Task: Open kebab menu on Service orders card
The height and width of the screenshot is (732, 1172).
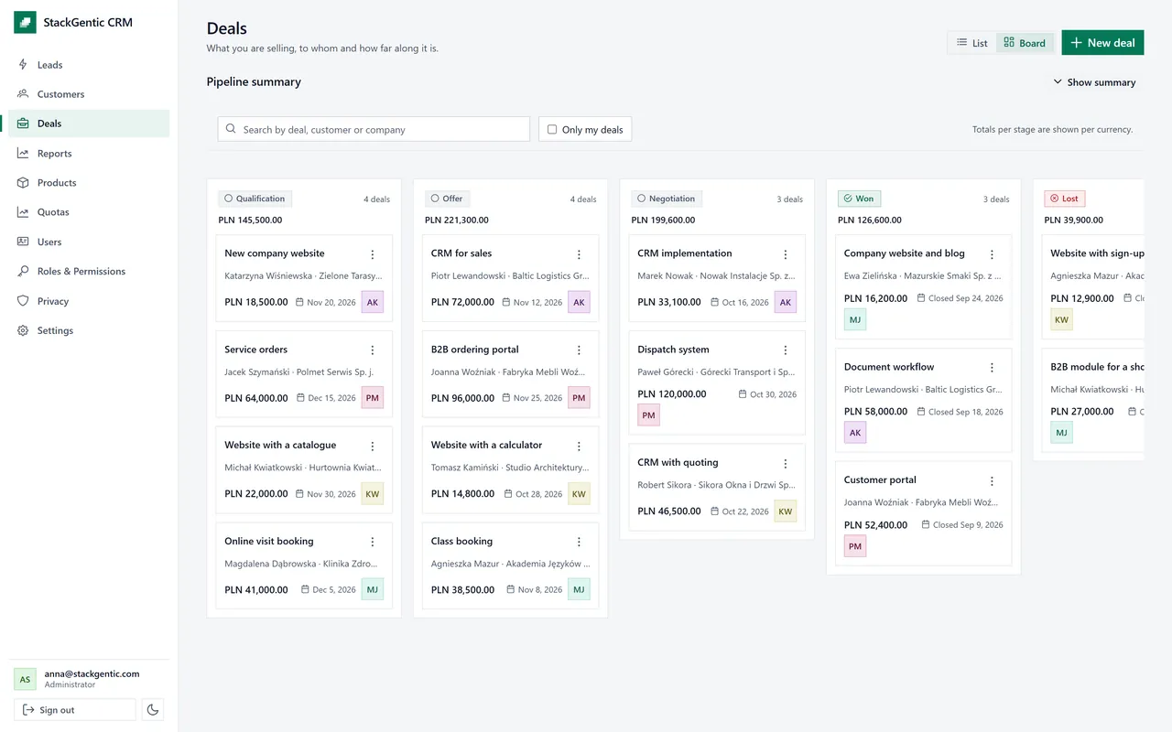Action: [x=373, y=350]
